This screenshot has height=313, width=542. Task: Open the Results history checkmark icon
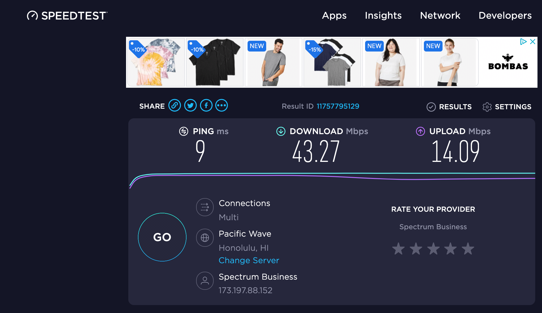431,107
